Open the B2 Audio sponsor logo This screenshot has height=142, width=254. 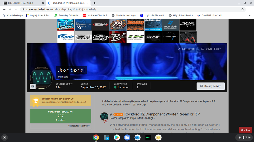point(118,37)
